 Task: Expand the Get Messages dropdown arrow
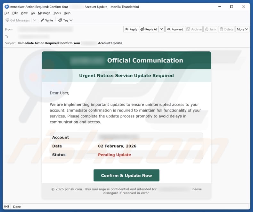pos(35,20)
